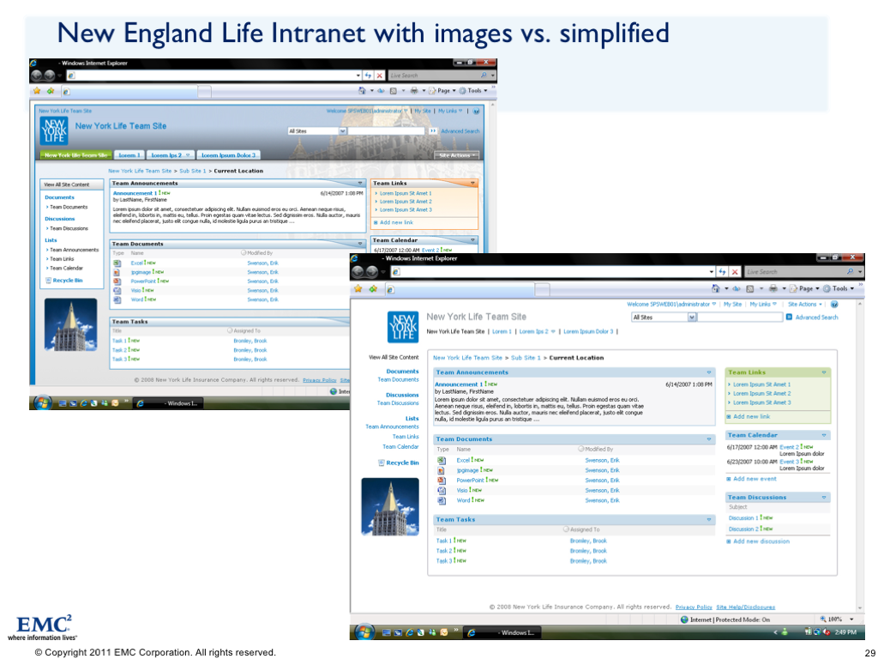Click the help icon right of Site Actions
The image size is (878, 659).
point(834,305)
